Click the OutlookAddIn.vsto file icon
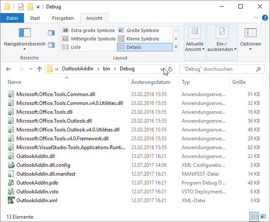The image size is (270, 222). coord(11,192)
